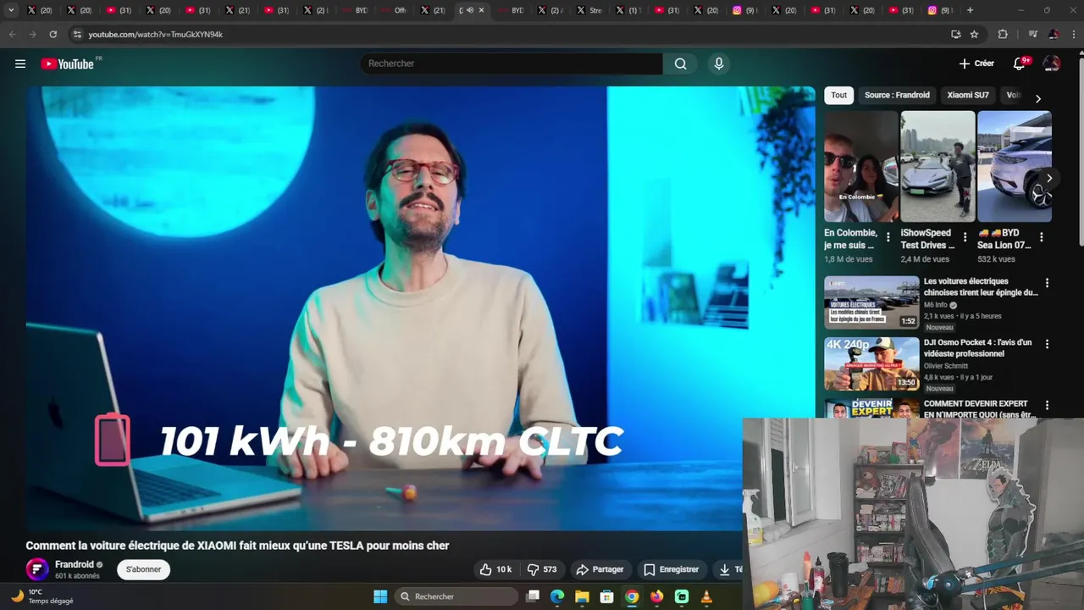Click the YouTube Rechercher search field

click(x=512, y=64)
